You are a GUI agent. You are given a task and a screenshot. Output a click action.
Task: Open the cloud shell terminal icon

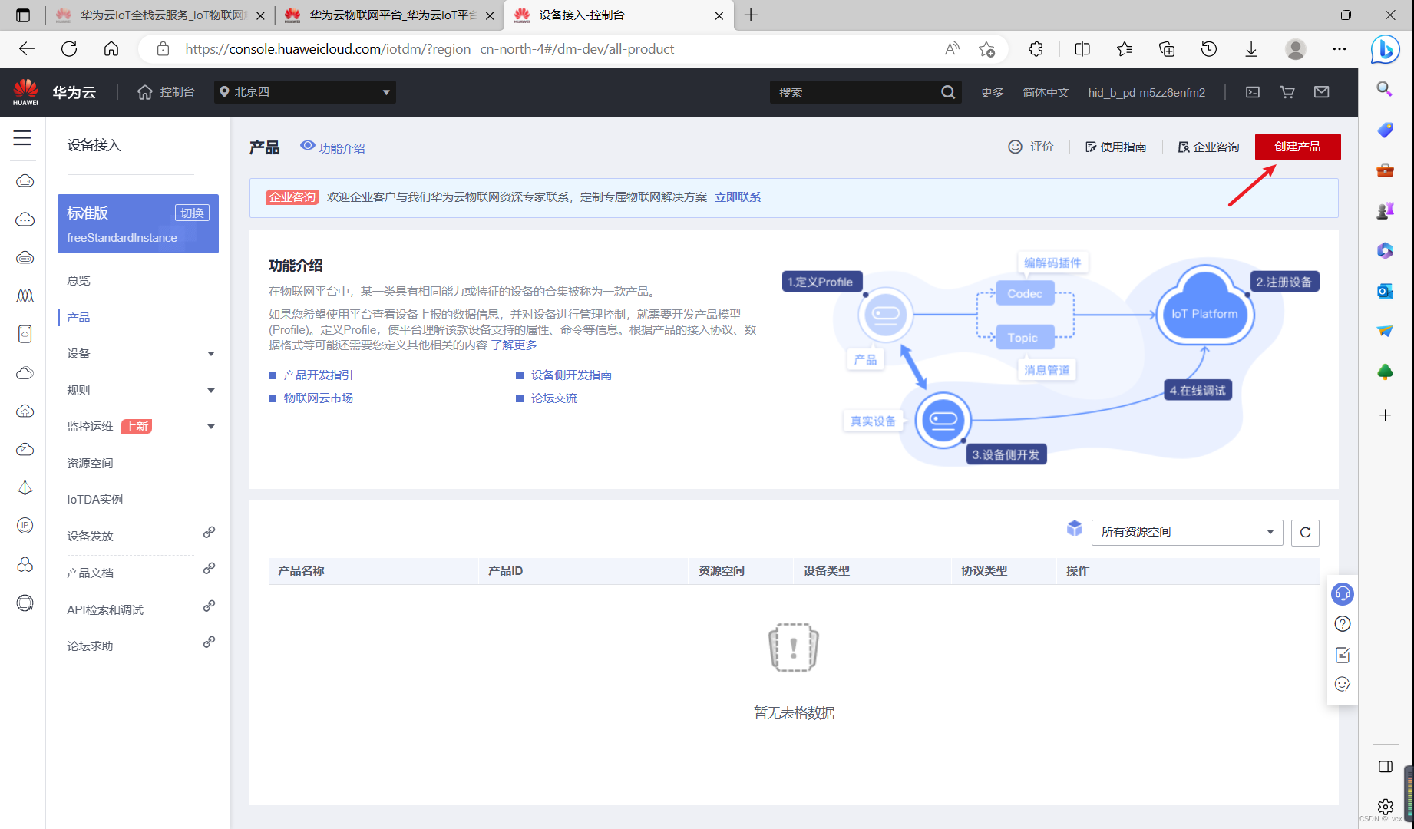[x=1253, y=92]
